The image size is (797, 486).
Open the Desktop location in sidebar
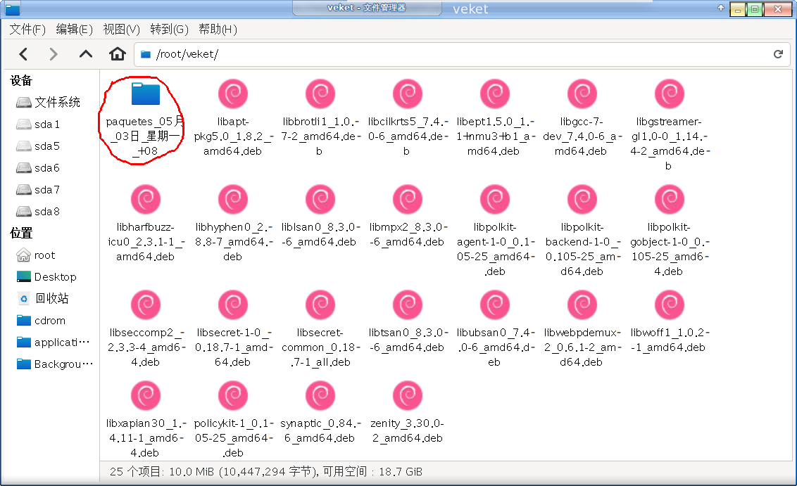click(x=46, y=277)
